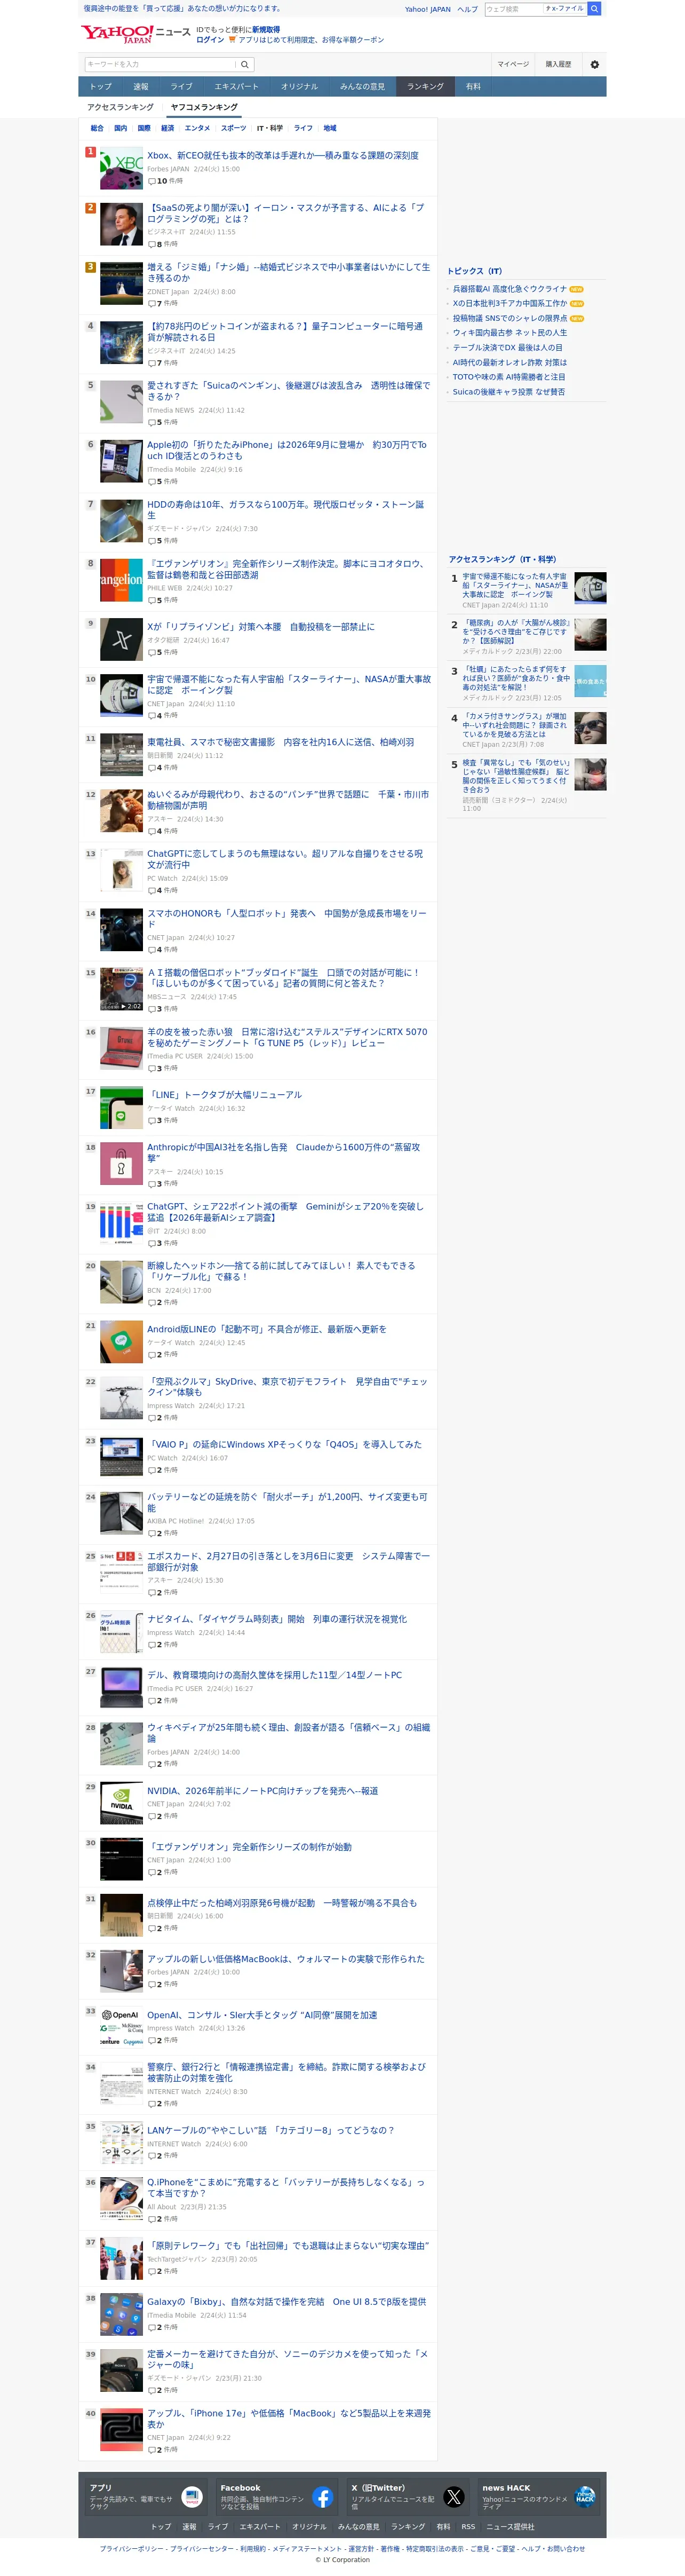Open comments icon for Suica penguin article
The height and width of the screenshot is (2576, 685).
click(x=152, y=422)
